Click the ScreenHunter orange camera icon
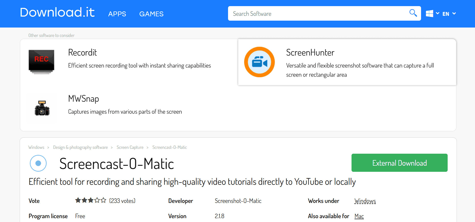Viewport: 475px width, 222px height. coord(259,62)
